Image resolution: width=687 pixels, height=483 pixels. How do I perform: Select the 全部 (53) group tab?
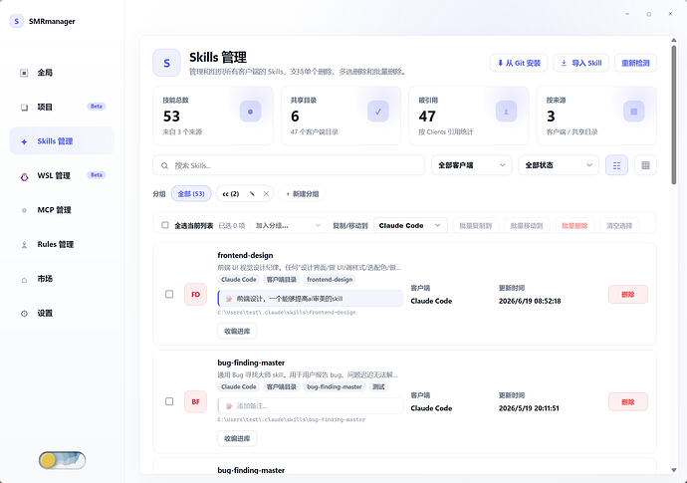click(x=191, y=194)
